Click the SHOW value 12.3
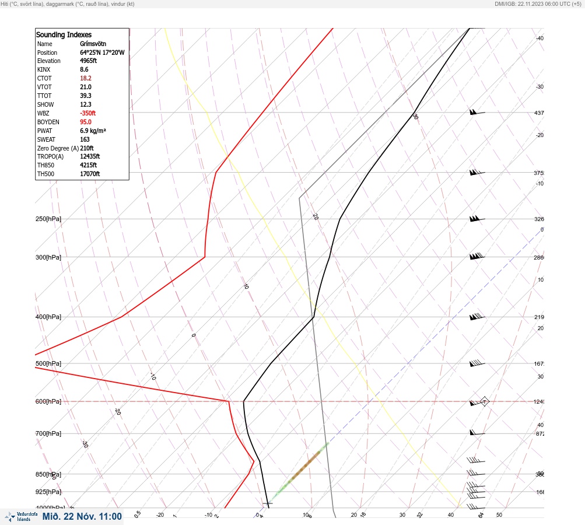585x525 pixels. (x=85, y=104)
